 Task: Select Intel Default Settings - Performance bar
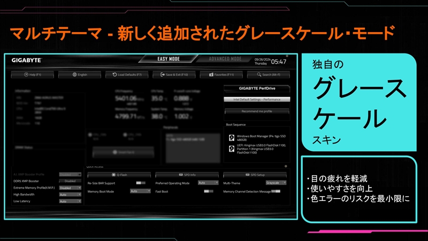257,100
